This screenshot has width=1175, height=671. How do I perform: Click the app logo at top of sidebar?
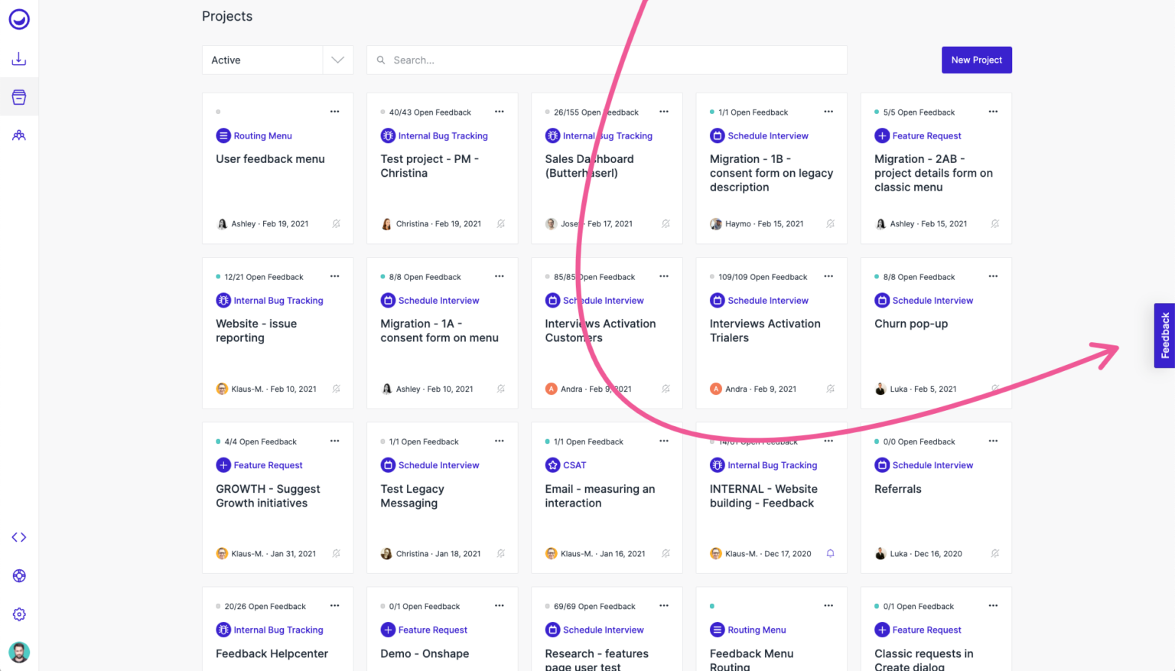[19, 20]
